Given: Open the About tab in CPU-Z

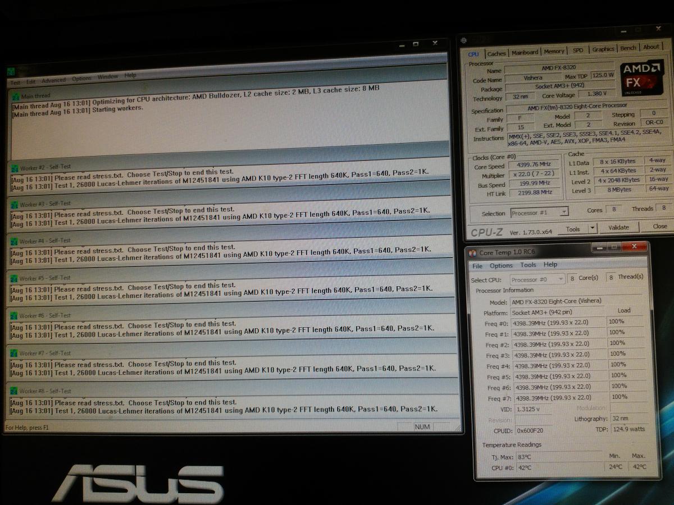Looking at the screenshot, I should pyautogui.click(x=651, y=47).
